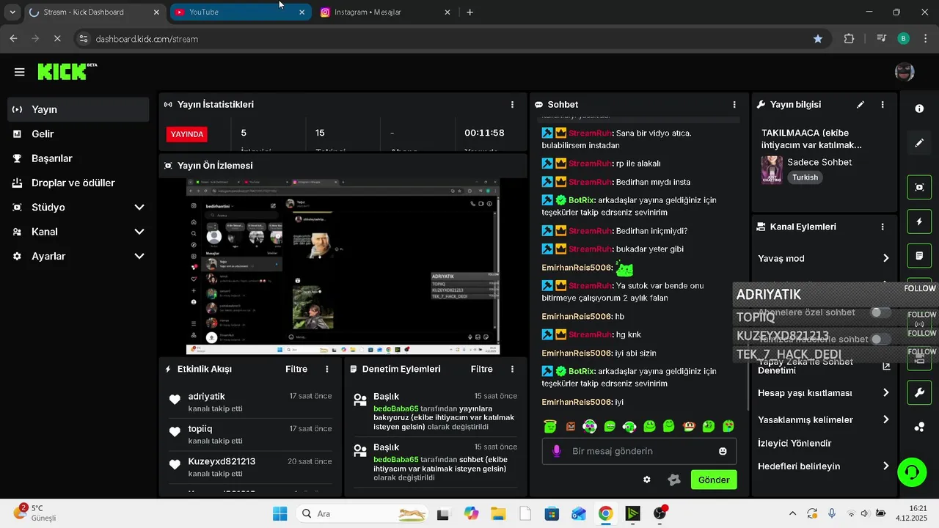Screen dimensions: 939x528
Task: Go to the Gelir page
Action: (x=78, y=134)
